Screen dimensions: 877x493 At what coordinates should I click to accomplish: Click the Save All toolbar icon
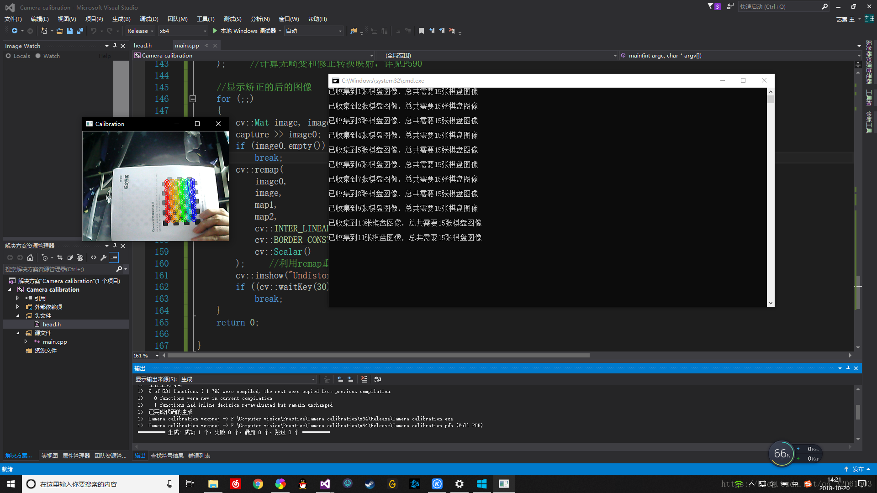[80, 31]
